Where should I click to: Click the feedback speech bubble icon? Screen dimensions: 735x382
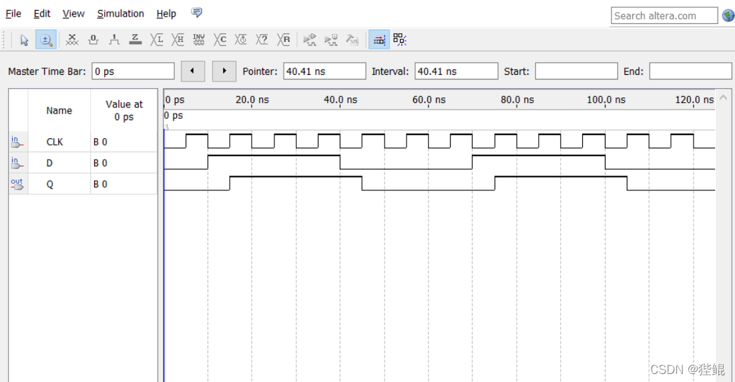(197, 13)
